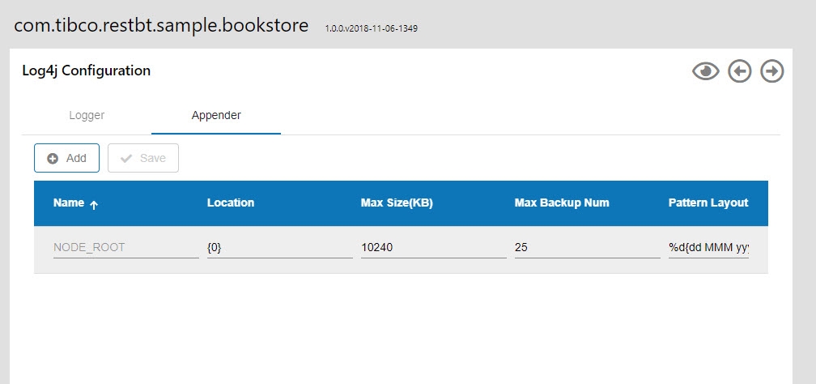
Task: Select the Appender tab
Action: 216,116
